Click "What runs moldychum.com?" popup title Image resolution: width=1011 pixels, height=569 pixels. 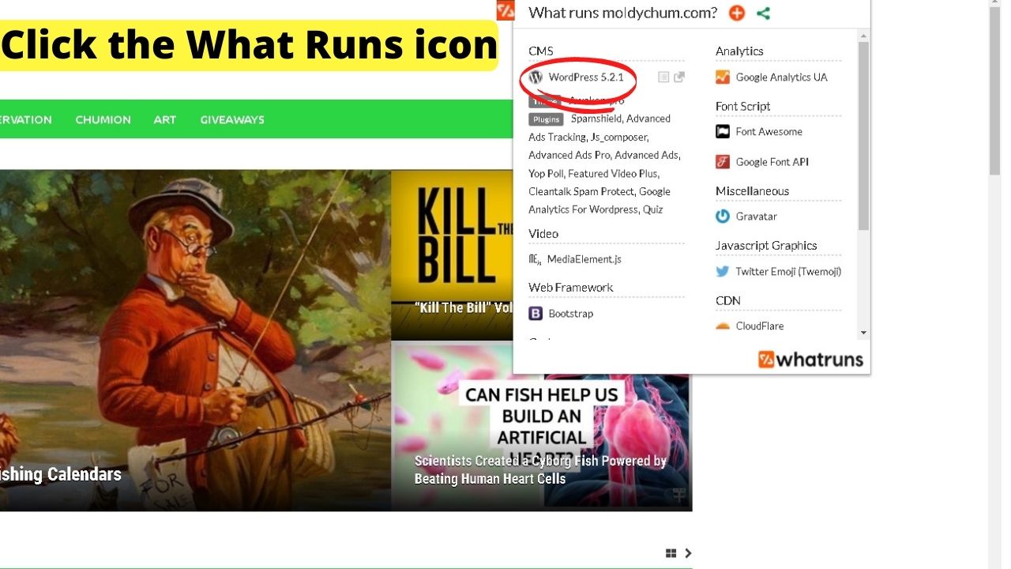point(622,13)
